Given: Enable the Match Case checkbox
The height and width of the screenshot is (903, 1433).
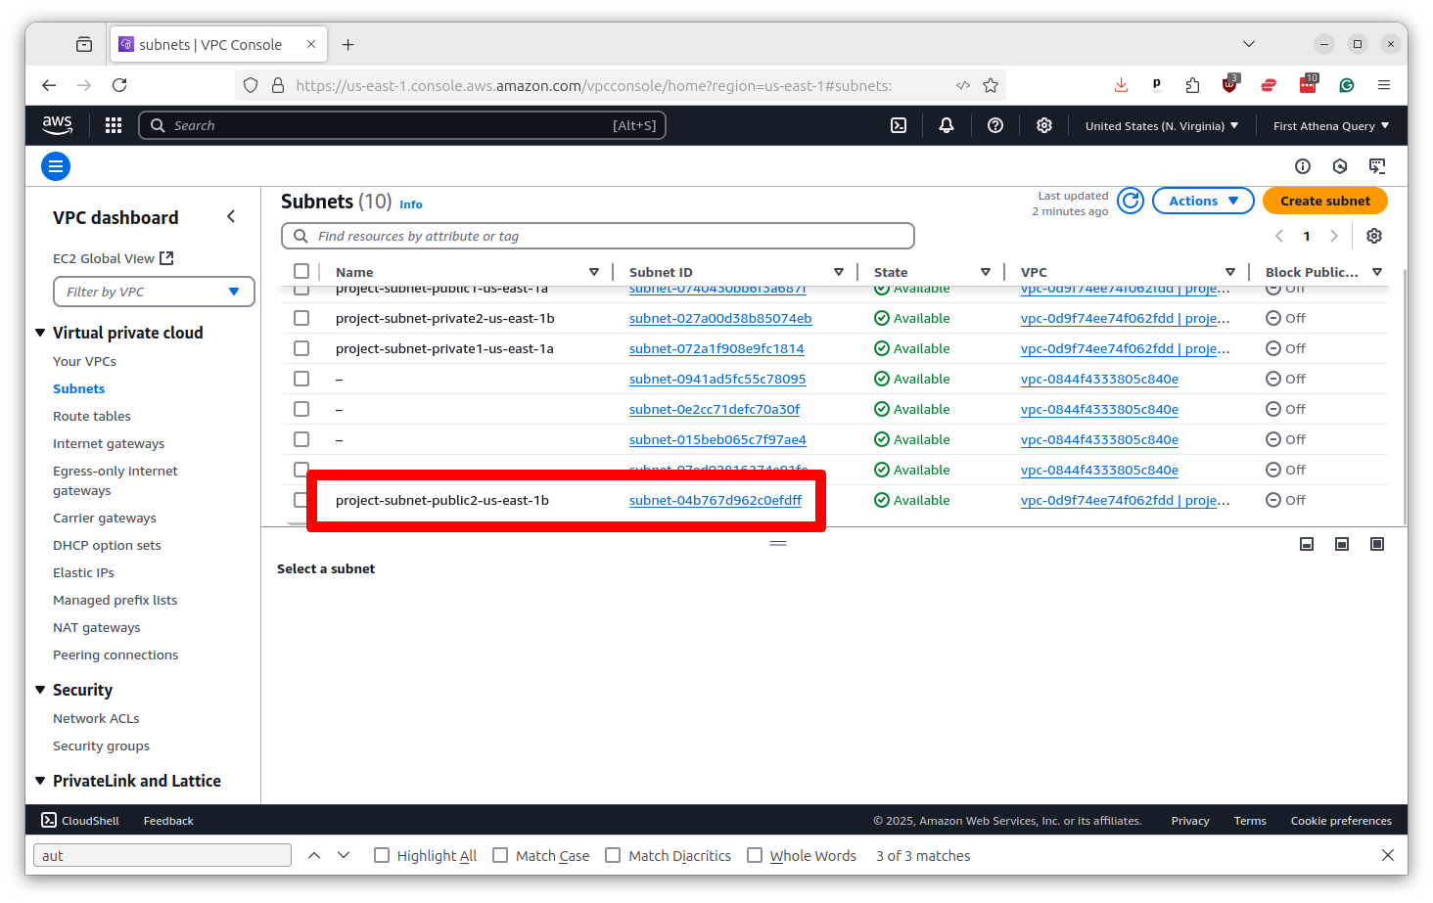Looking at the screenshot, I should pos(499,854).
